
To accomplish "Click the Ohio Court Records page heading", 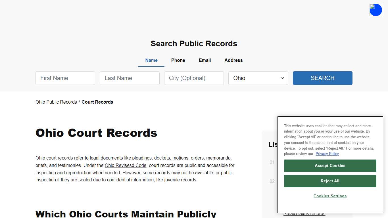I will 96,133.
